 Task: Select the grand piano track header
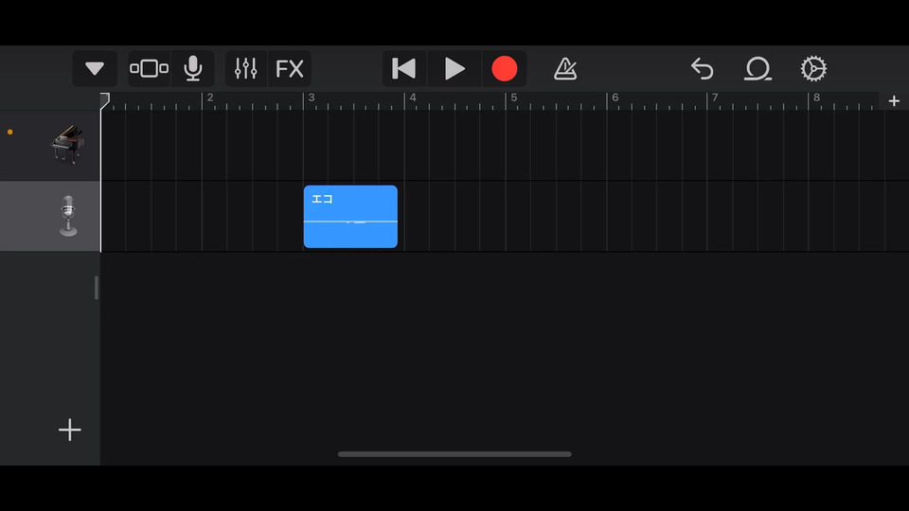point(52,146)
